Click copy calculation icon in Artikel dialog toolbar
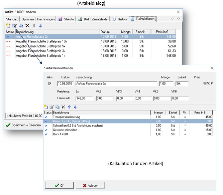 [x=21, y=26]
